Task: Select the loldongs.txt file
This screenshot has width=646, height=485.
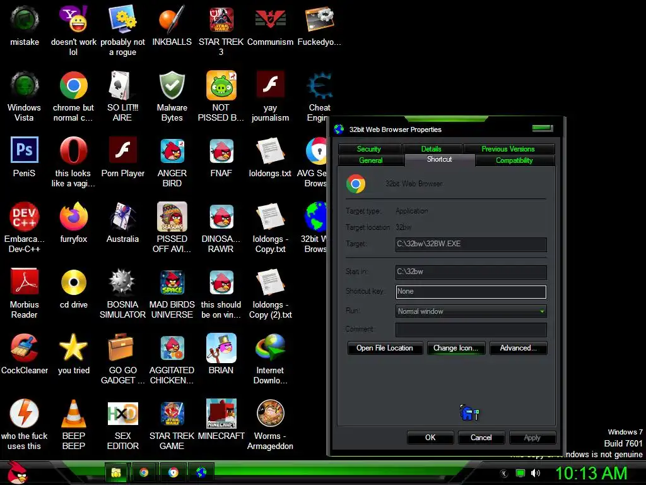Action: 270,157
